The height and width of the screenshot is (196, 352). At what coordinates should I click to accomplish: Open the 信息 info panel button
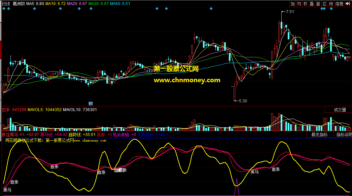pyautogui.click(x=339, y=4)
